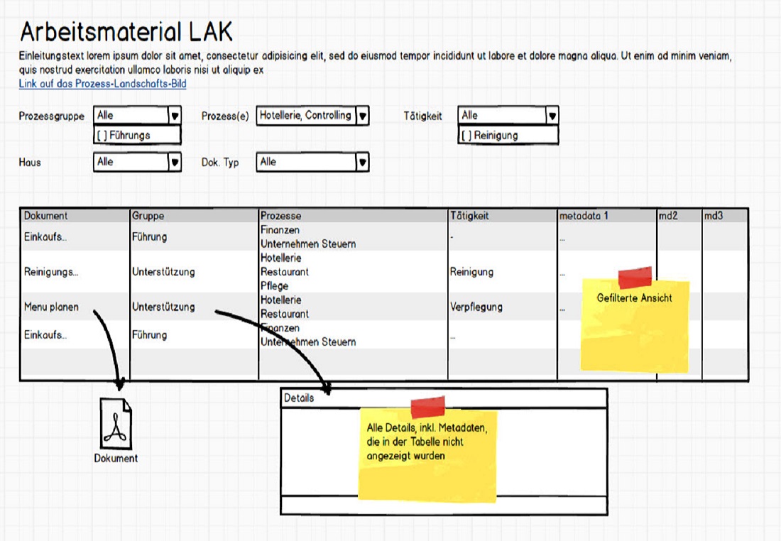Screen dimensions: 781x541
Task: Select the Menu planen document row
Action: coord(50,307)
